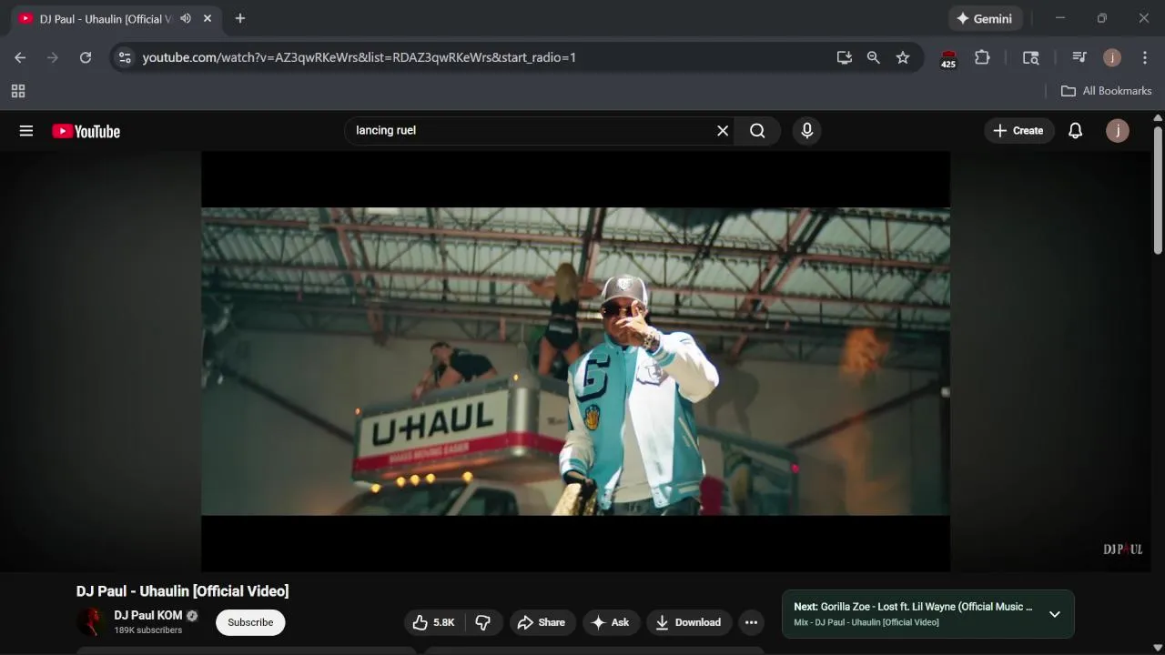1165x655 pixels.
Task: Open the YouTube account avatar menu
Action: (1118, 131)
